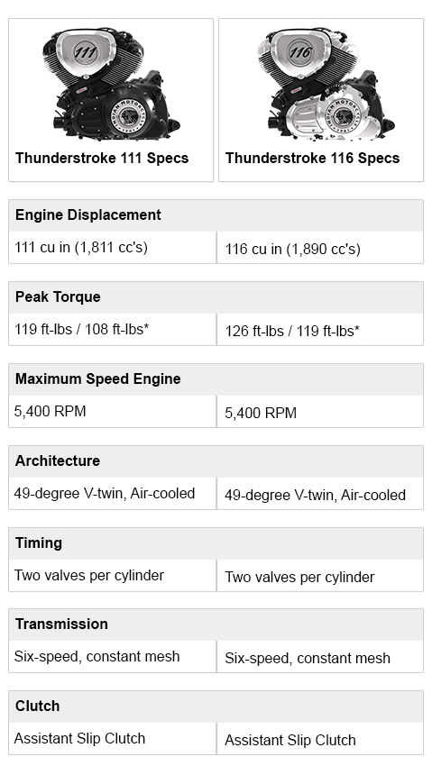This screenshot has width=432, height=775.
Task: Select Assistant Slip Clutch in 111 column
Action: point(79,738)
